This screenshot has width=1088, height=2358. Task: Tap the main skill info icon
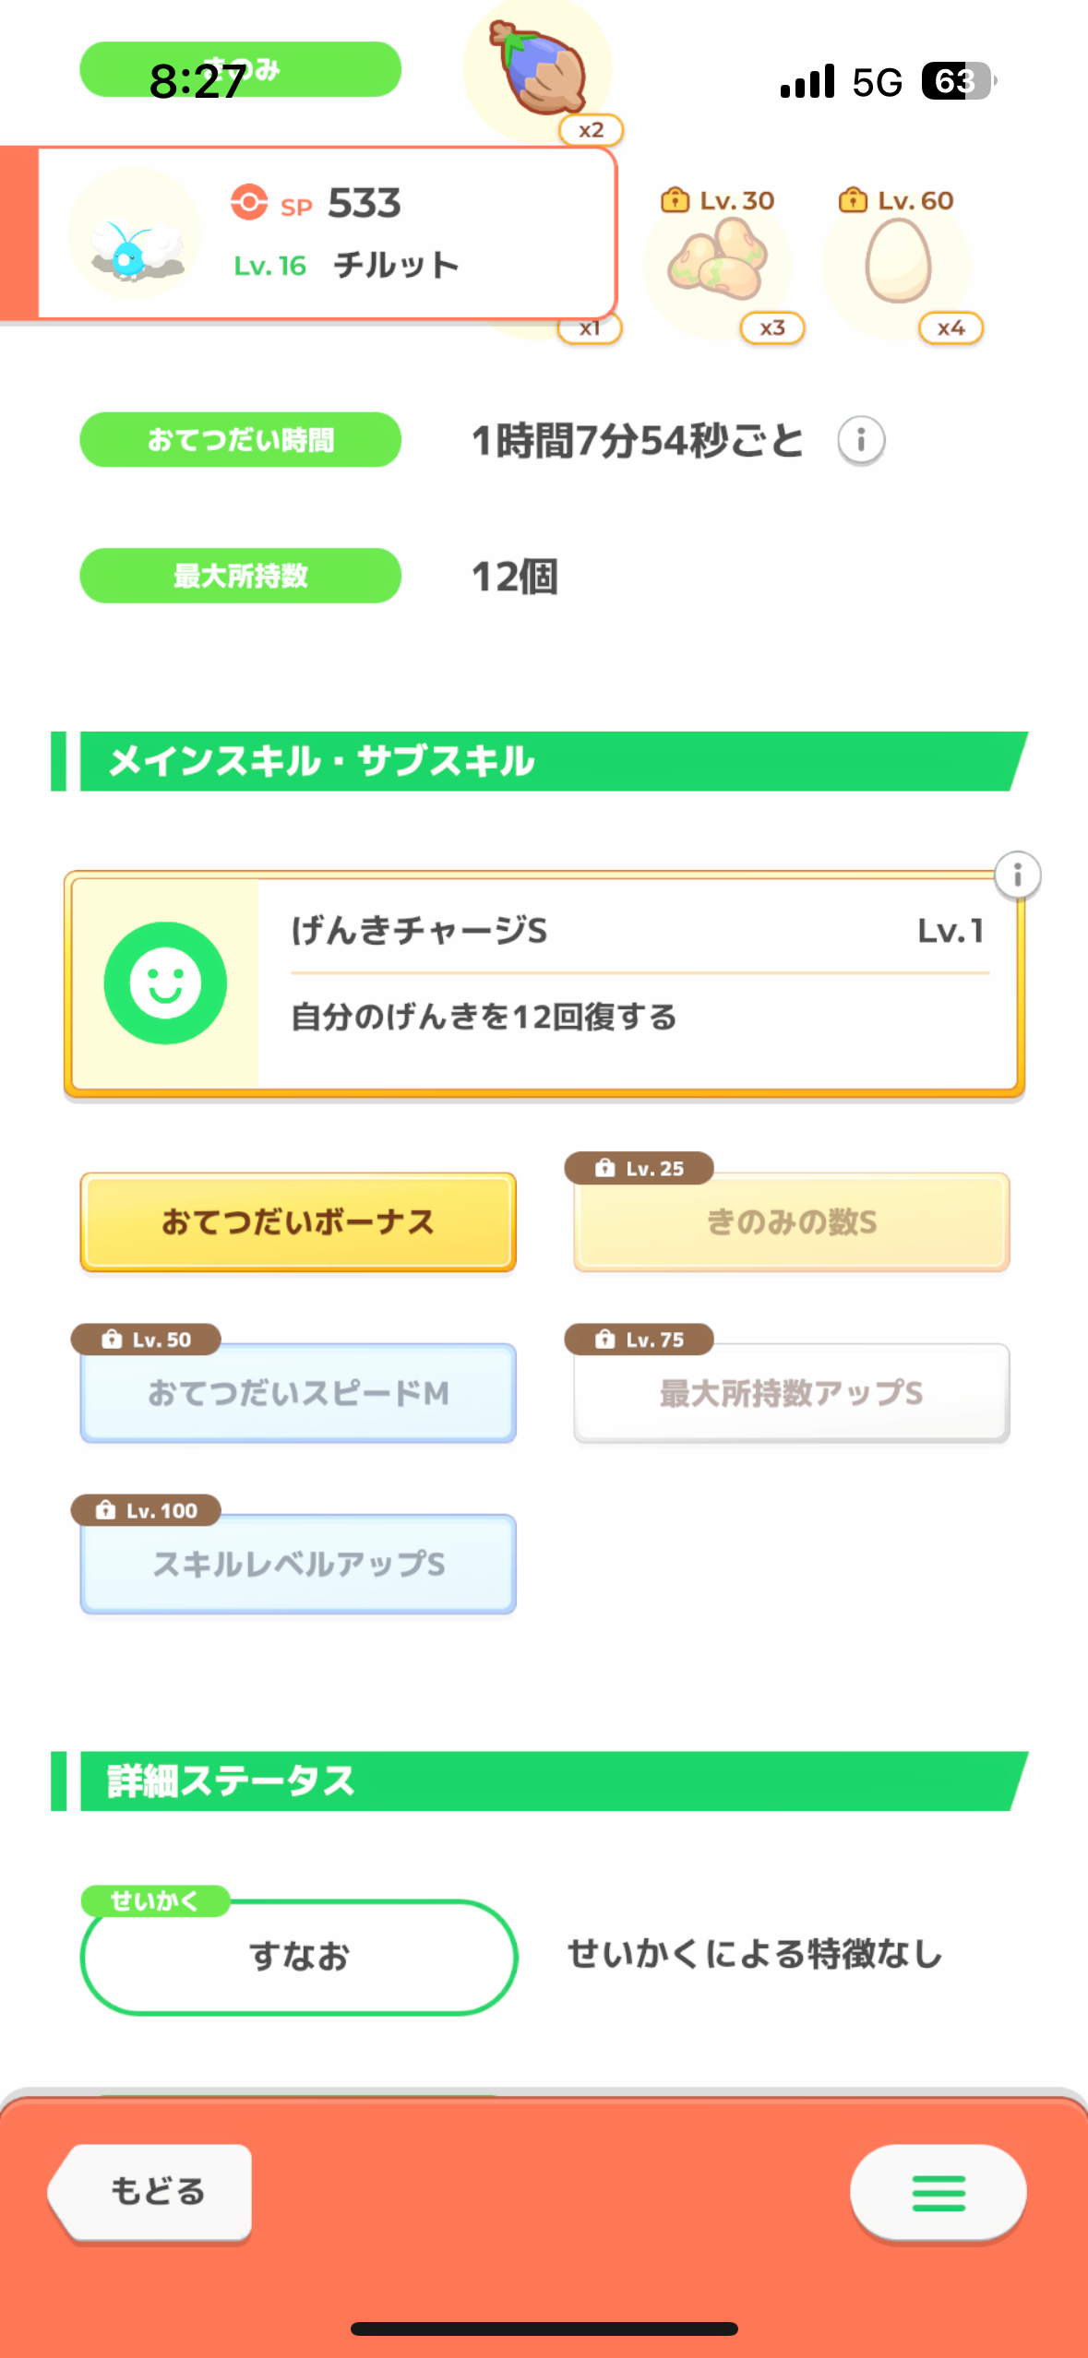pos(1017,875)
